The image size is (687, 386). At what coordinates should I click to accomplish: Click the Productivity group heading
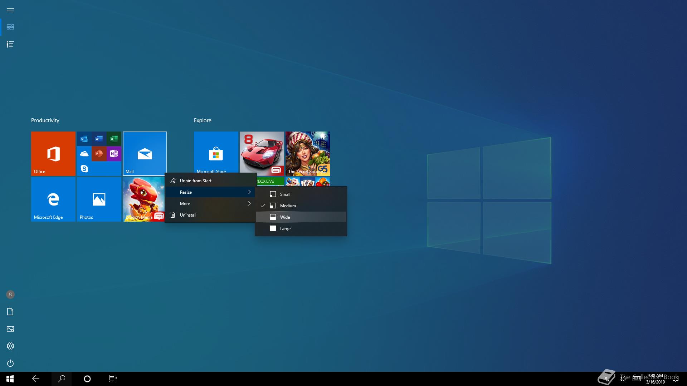[45, 120]
